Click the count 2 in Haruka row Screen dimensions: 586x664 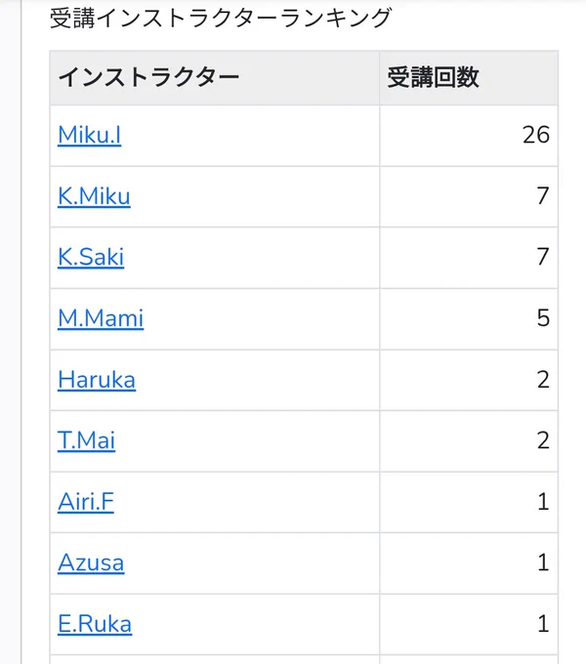[x=543, y=380]
